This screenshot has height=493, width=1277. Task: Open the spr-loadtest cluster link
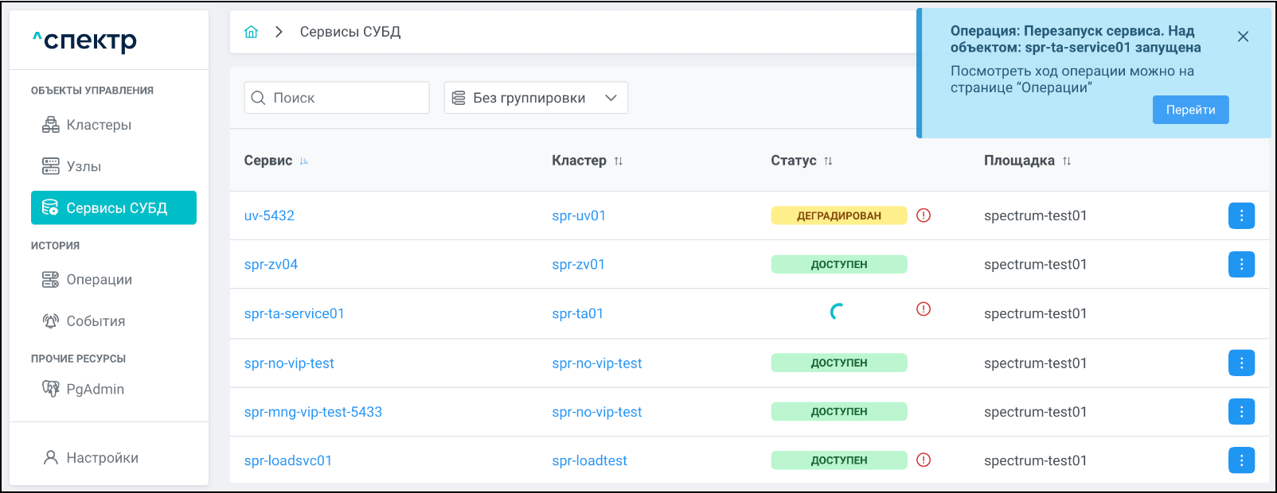(589, 460)
